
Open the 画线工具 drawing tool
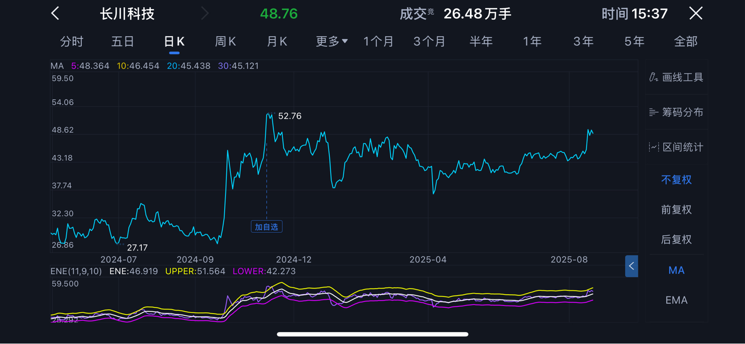(676, 77)
